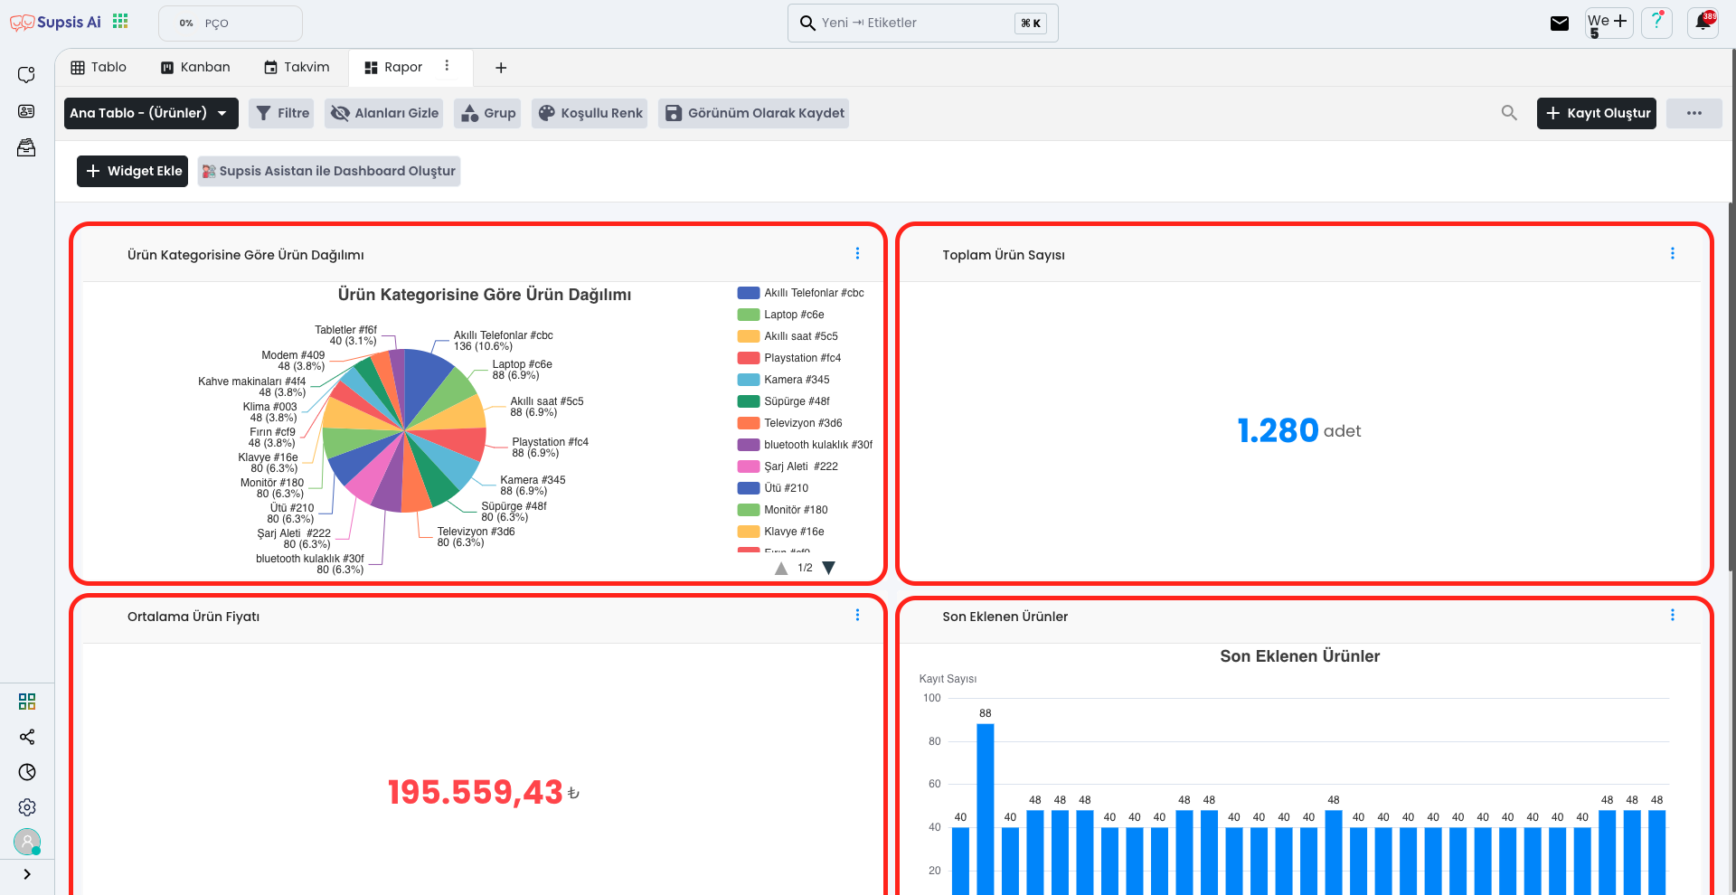Add a new view with plus icon
Screen dimensions: 1736x895
(x=501, y=68)
